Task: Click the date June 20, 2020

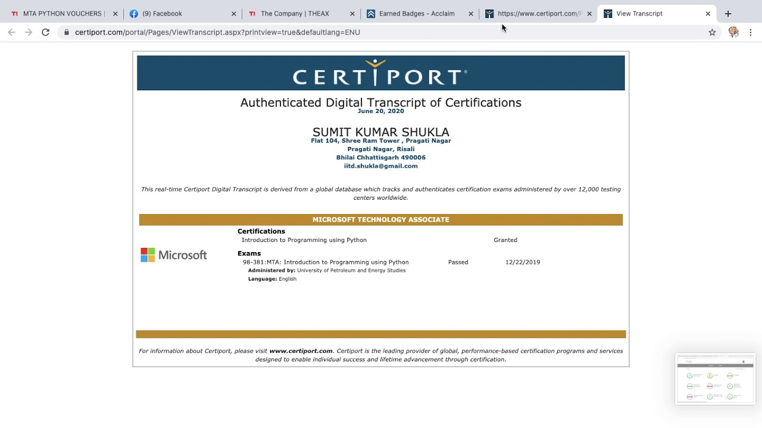Action: pos(381,111)
